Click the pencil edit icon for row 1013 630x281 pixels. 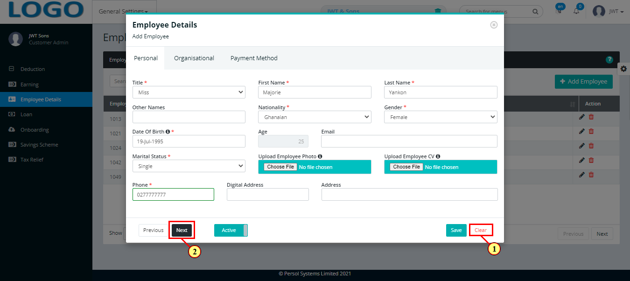point(581,117)
